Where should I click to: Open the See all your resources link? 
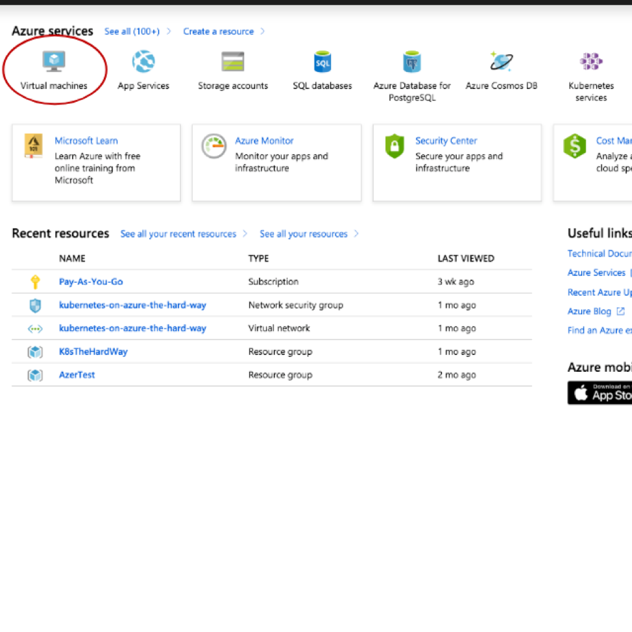tap(304, 234)
